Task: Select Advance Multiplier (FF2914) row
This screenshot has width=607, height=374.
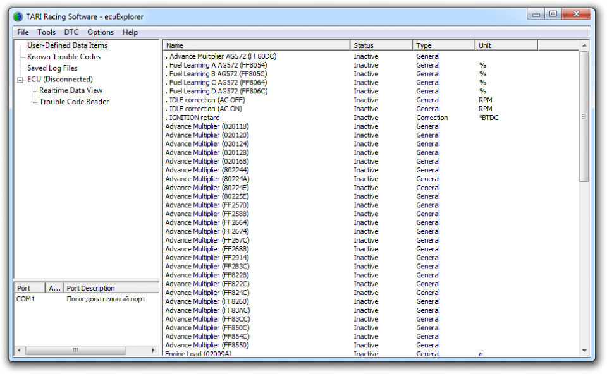Action: tap(371, 257)
